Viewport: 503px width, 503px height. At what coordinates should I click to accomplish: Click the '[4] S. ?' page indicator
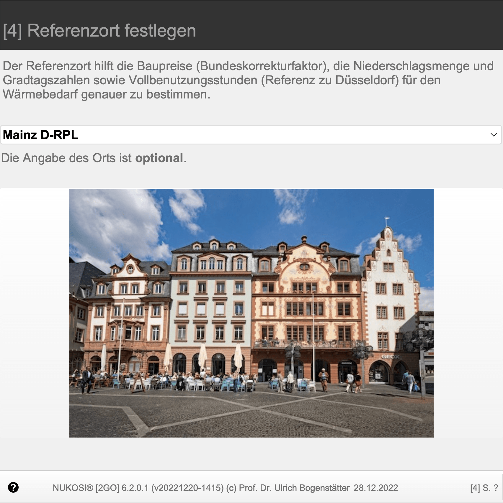pos(484,488)
